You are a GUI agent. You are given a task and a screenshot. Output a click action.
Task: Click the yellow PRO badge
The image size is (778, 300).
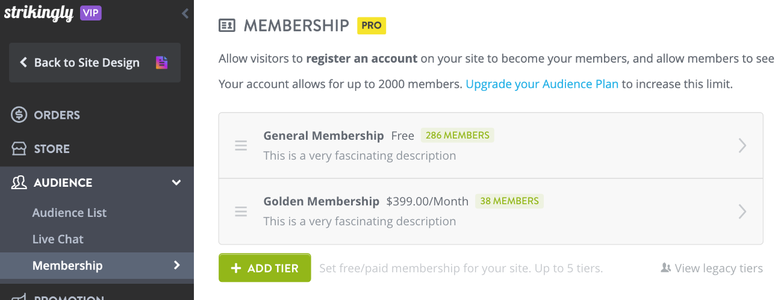point(372,25)
